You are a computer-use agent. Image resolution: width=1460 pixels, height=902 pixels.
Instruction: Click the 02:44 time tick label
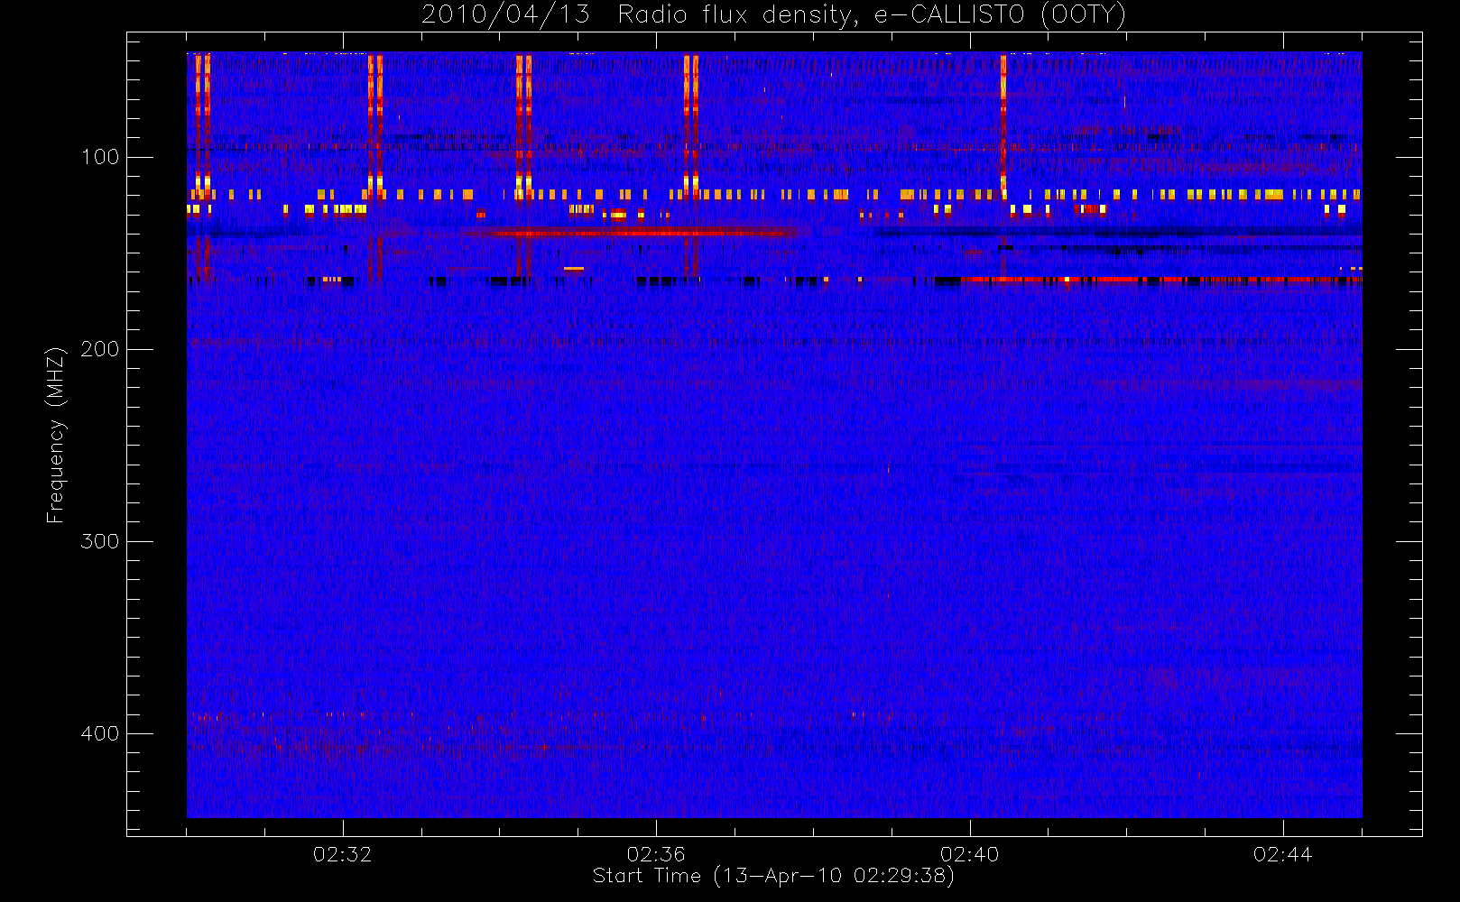(x=1283, y=854)
